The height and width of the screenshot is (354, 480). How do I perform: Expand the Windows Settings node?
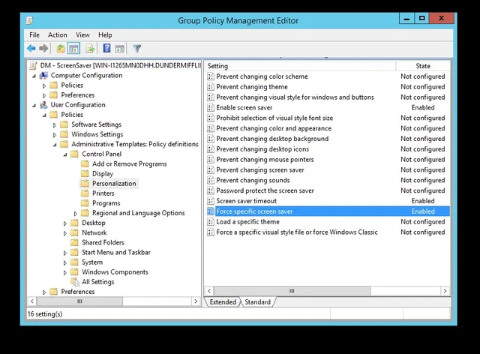click(55, 135)
